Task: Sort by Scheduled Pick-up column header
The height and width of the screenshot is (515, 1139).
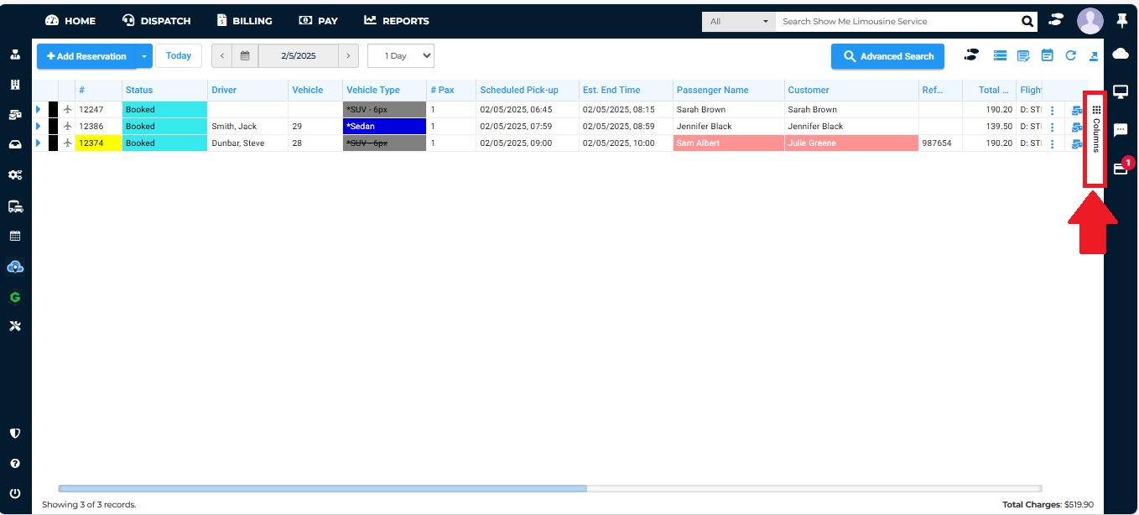Action: [x=528, y=90]
